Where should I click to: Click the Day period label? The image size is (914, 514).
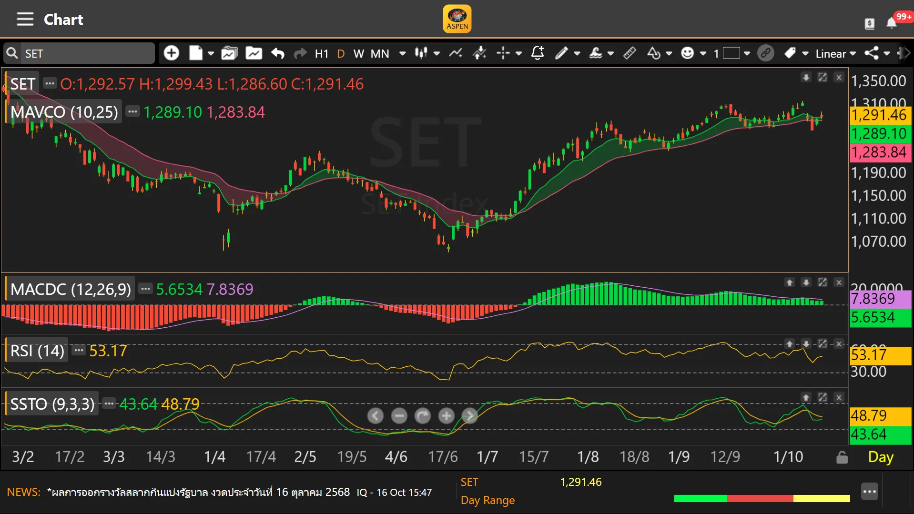(881, 457)
